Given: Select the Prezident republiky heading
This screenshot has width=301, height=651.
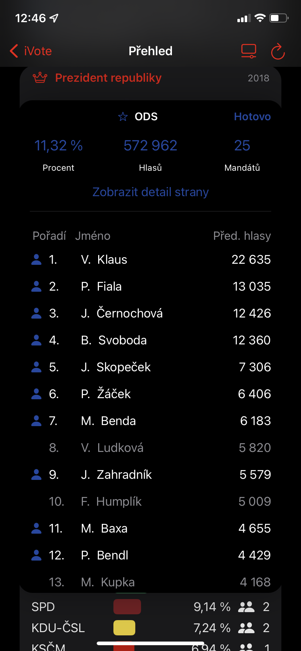Looking at the screenshot, I should click(x=108, y=78).
